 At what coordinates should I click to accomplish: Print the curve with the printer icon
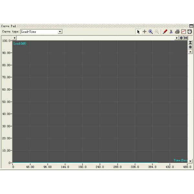point(177,32)
